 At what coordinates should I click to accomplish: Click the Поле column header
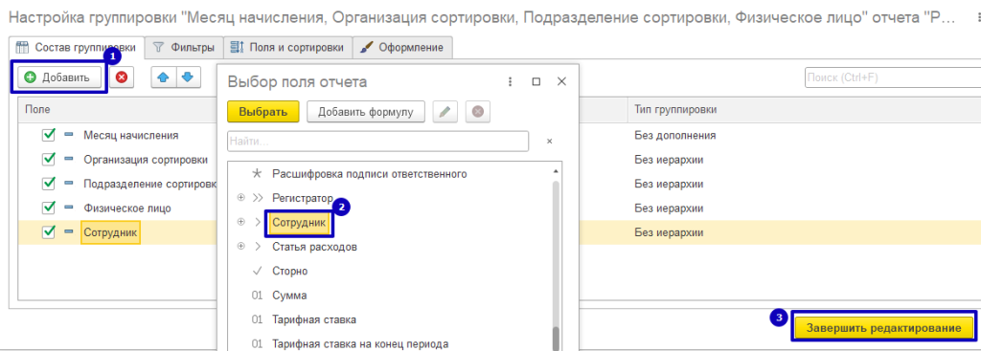[37, 109]
